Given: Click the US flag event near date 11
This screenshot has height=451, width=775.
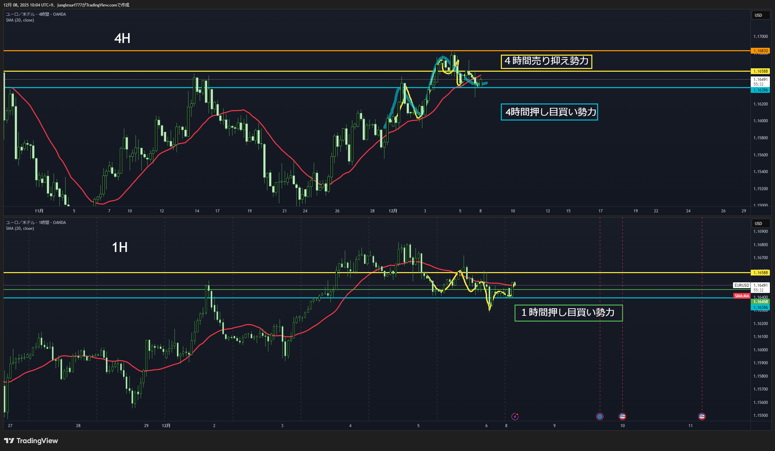Looking at the screenshot, I should [x=702, y=416].
